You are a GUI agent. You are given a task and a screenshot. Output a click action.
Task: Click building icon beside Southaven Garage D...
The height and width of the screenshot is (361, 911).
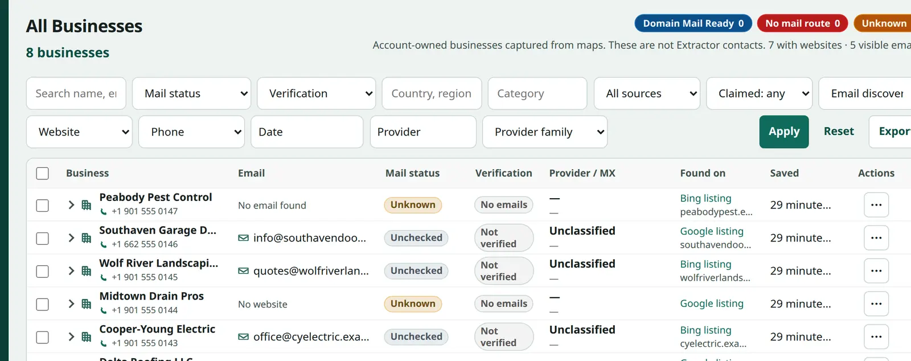tap(86, 238)
